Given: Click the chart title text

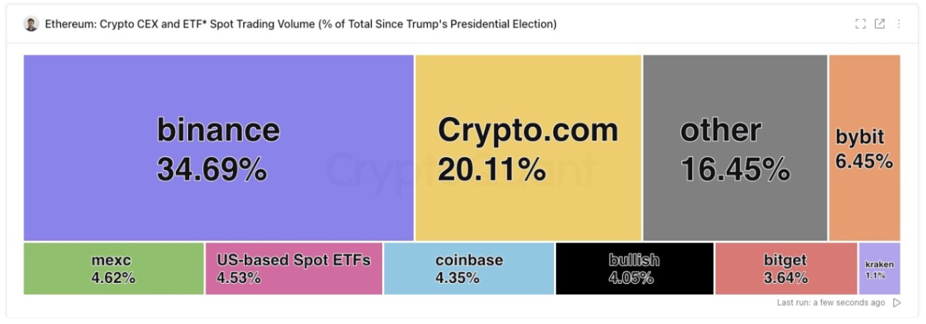Looking at the screenshot, I should [301, 24].
